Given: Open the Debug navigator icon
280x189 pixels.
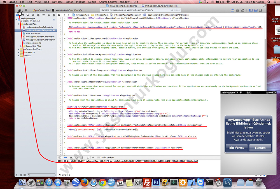Looking at the screenshot, I should 43,15.
